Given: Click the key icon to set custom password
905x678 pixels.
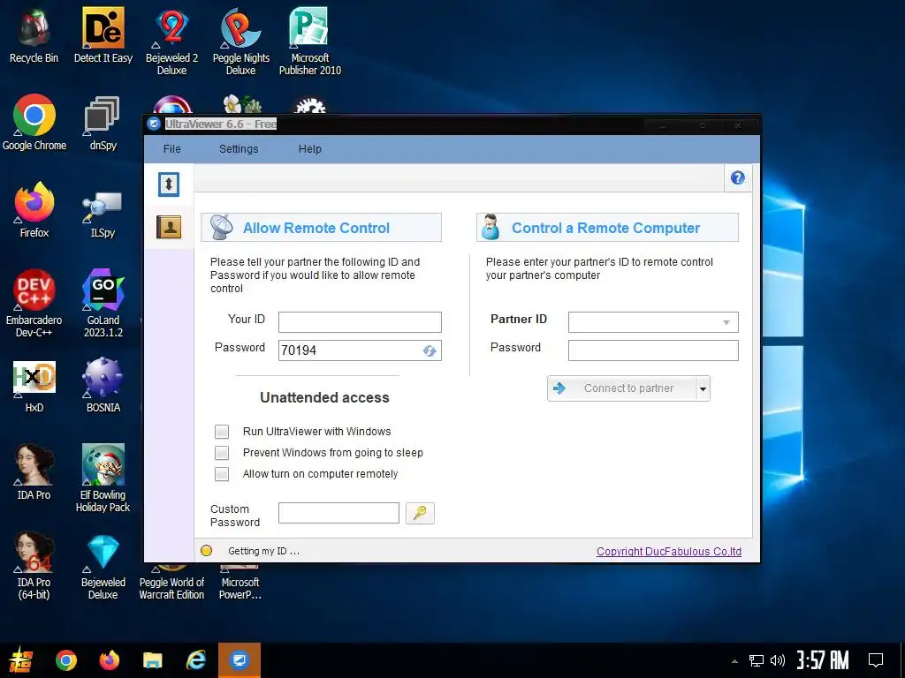Looking at the screenshot, I should click(420, 513).
